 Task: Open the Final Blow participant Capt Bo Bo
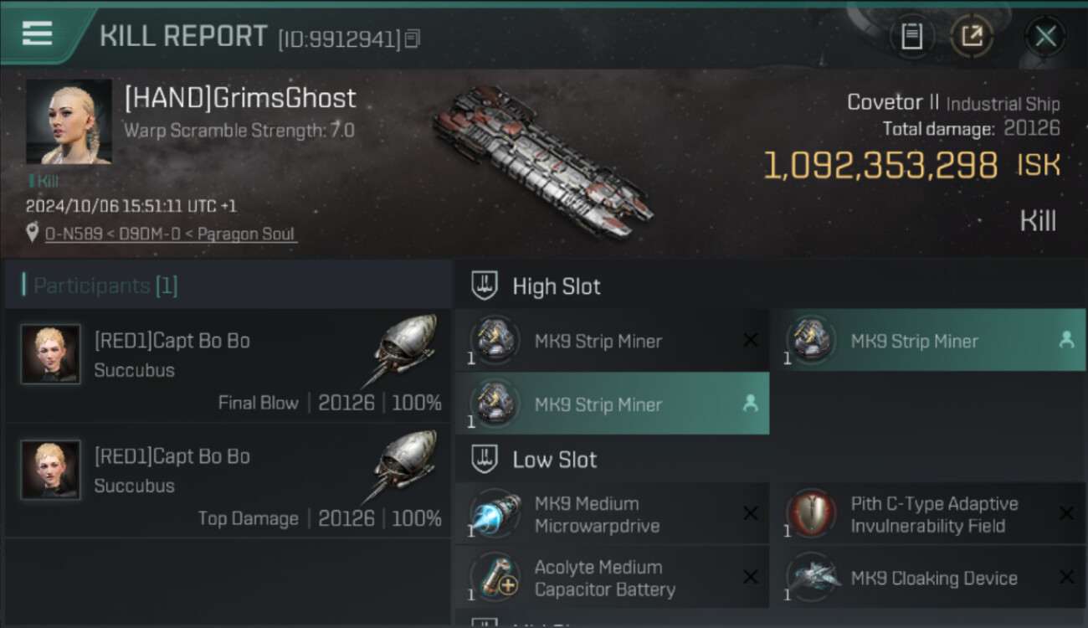[x=172, y=341]
